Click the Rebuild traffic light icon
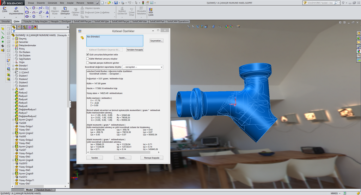The image size is (361, 195). [x=143, y=2]
